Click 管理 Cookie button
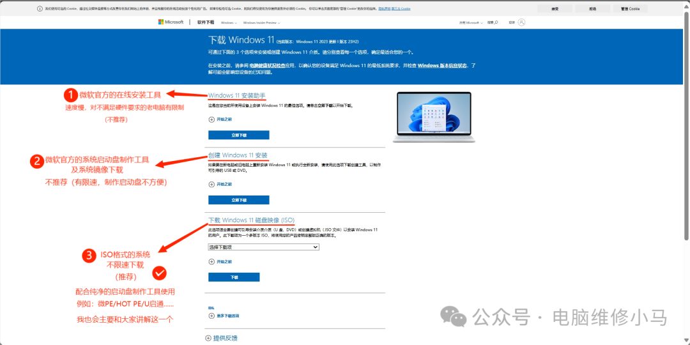The image size is (690, 345). (630, 8)
